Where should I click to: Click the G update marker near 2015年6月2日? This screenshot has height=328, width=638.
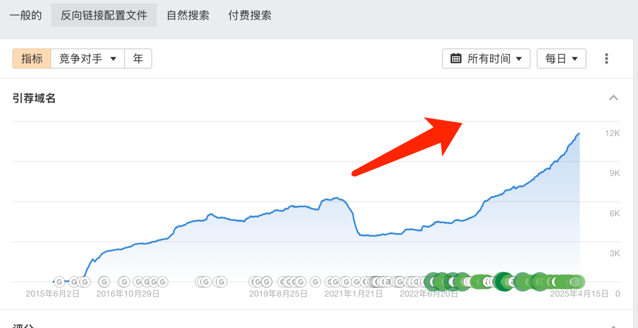[x=60, y=282]
